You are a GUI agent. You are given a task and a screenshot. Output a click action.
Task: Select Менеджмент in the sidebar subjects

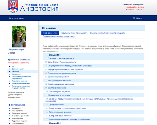[17, 74]
